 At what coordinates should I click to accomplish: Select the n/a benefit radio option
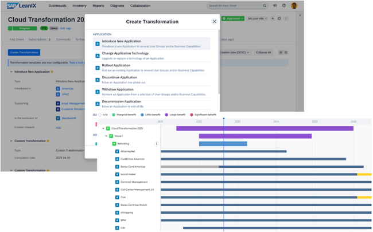(x=100, y=115)
